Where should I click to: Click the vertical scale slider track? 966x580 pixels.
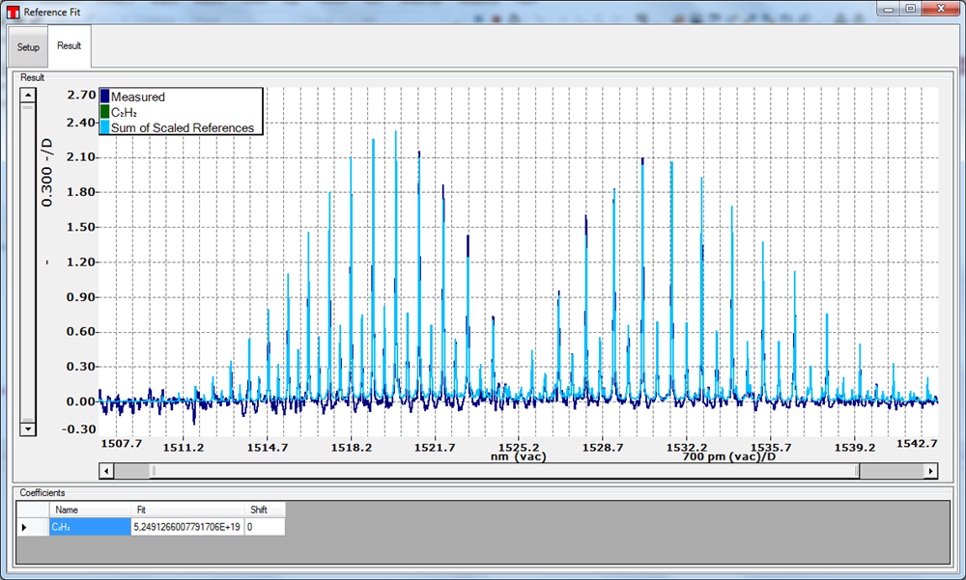pyautogui.click(x=28, y=262)
